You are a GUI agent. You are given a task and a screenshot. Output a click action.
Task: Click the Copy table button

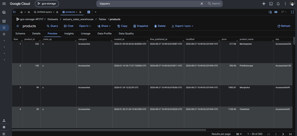pyautogui.click(x=122, y=26)
